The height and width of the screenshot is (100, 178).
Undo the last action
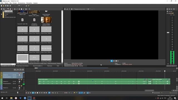(x=19, y=6)
